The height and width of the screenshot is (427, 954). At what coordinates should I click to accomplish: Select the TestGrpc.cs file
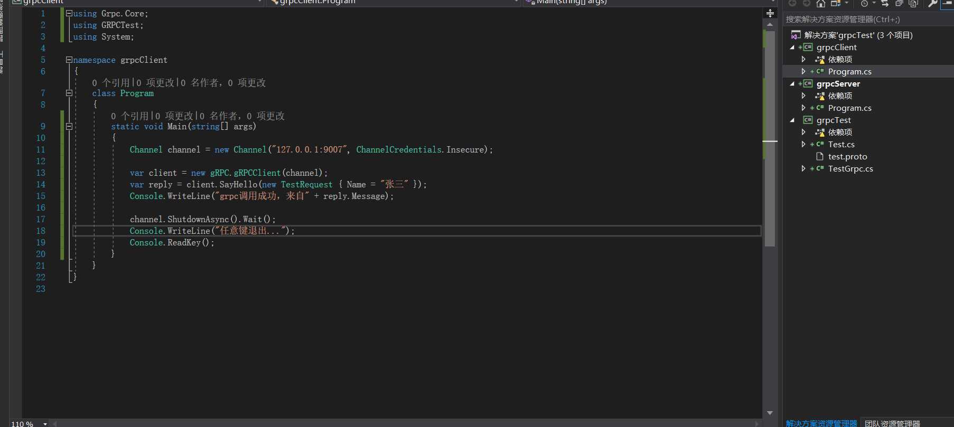[850, 168]
